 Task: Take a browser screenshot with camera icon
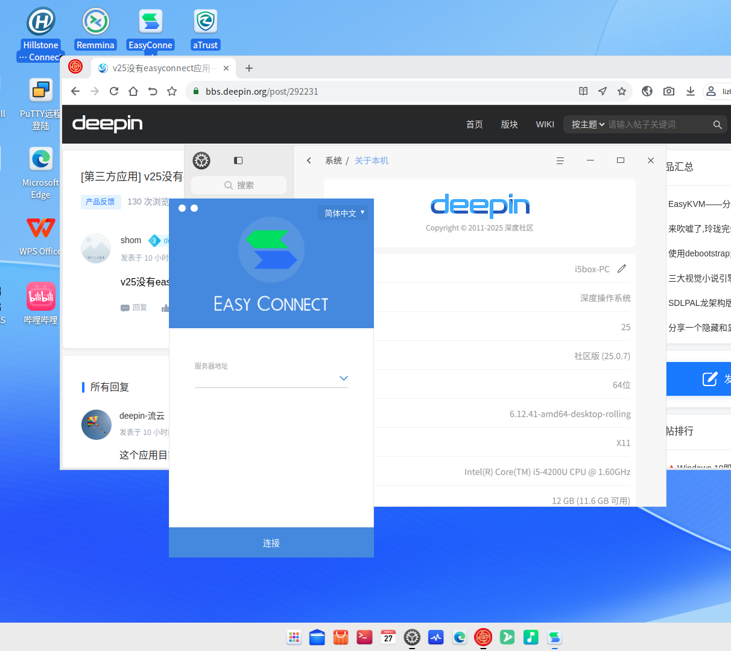(669, 91)
